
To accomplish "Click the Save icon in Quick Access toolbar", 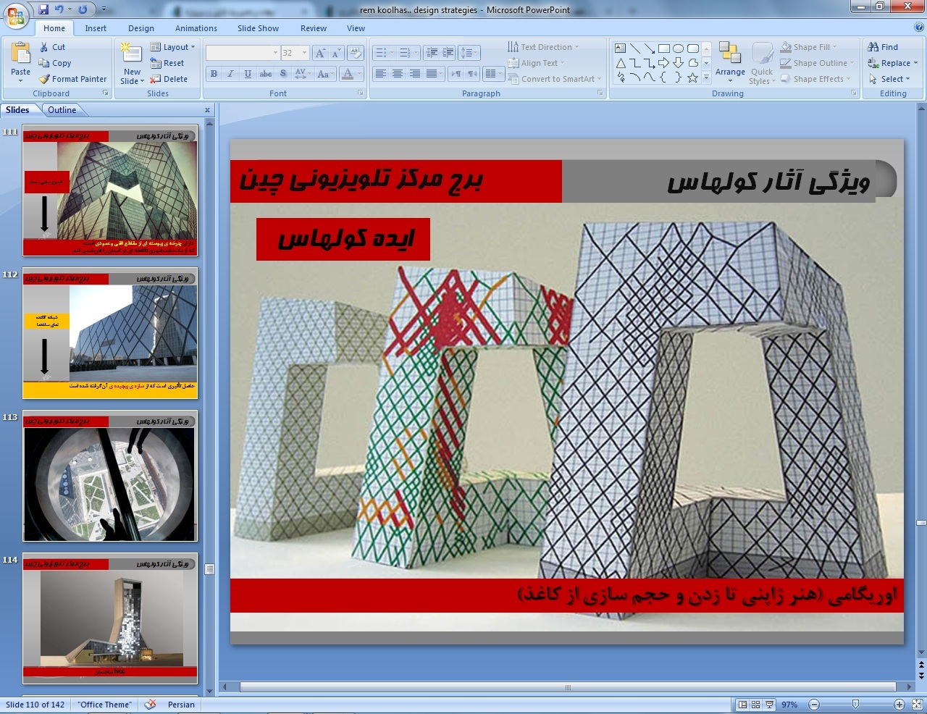I will pyautogui.click(x=43, y=9).
